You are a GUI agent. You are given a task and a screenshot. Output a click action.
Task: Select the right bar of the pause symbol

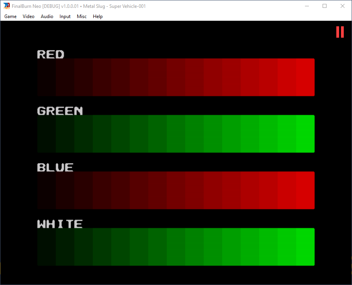pos(342,32)
